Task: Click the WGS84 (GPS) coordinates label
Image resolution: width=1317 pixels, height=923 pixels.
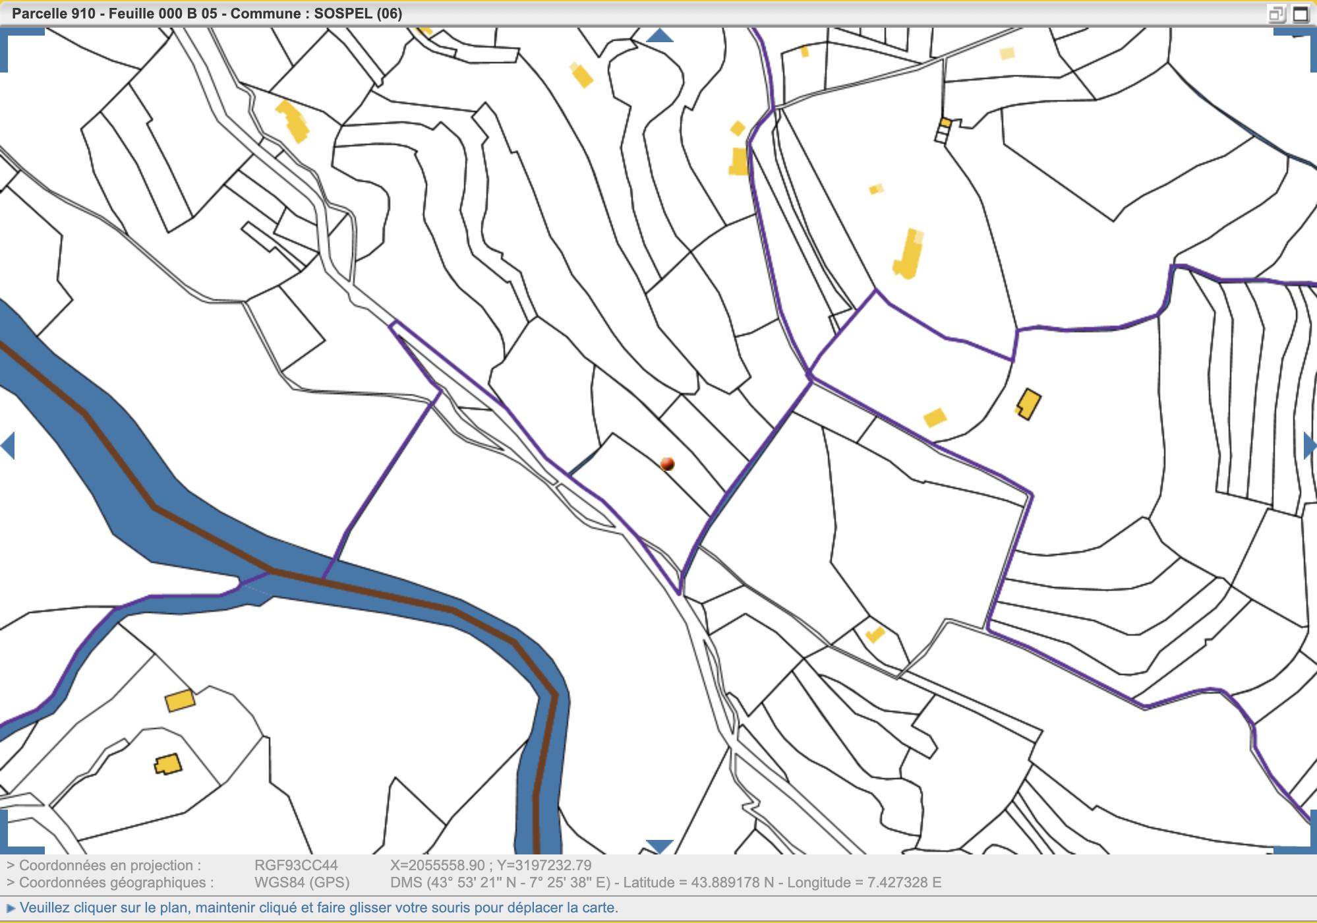Action: click(302, 882)
